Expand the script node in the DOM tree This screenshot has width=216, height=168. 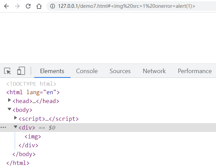(16, 118)
